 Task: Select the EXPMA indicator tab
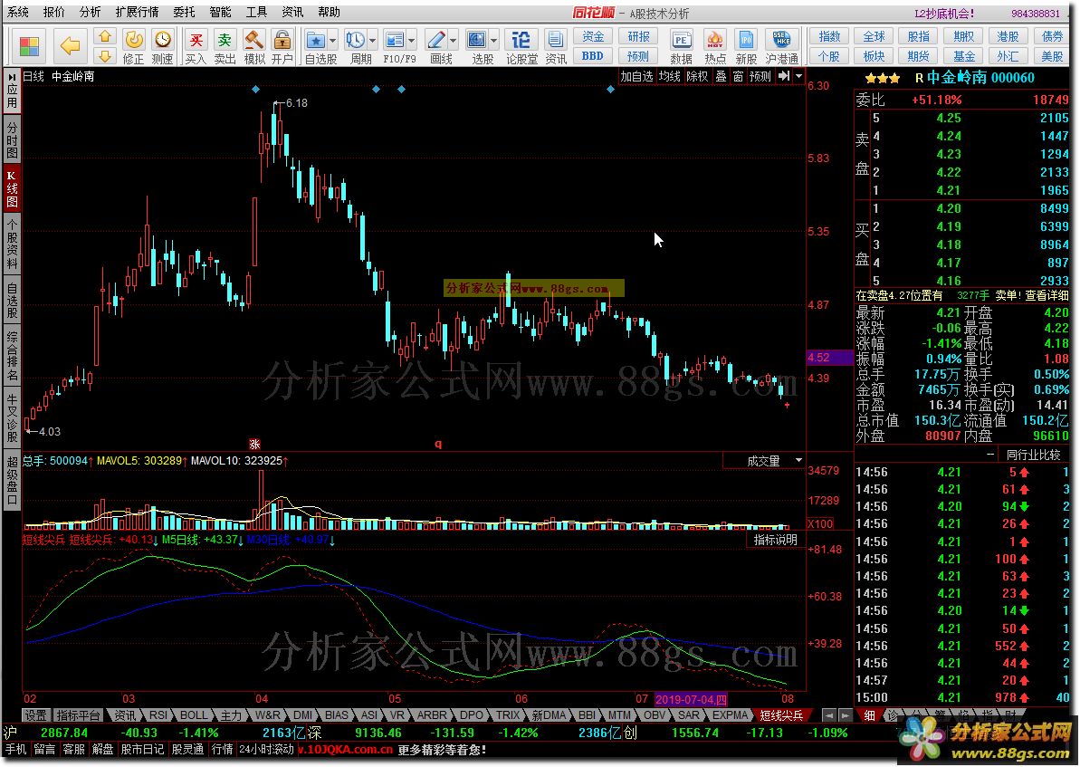[x=730, y=715]
